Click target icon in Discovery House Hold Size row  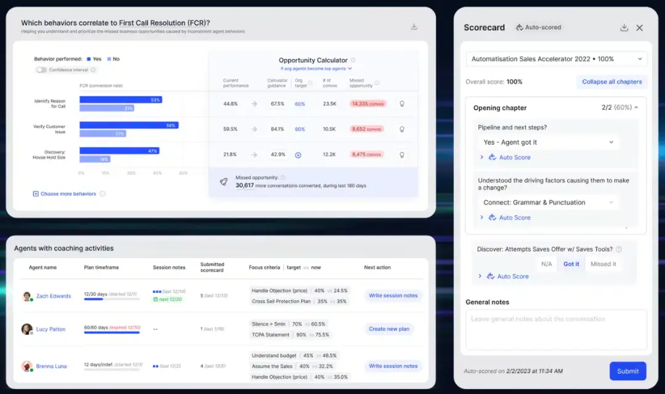point(299,155)
